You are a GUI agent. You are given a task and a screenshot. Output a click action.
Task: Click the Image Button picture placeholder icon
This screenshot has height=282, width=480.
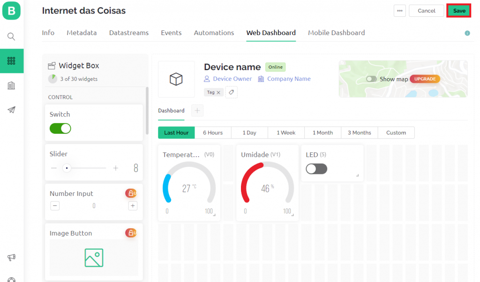click(x=94, y=258)
